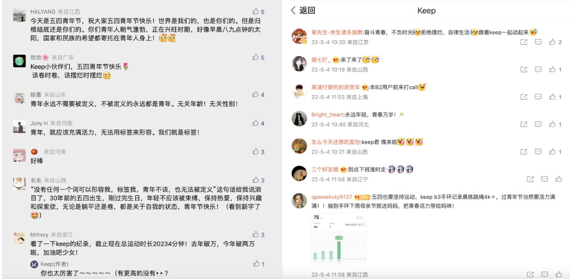The width and height of the screenshot is (578, 279).
Task: Share 易先生's comment via the share icon
Action: pos(524,42)
